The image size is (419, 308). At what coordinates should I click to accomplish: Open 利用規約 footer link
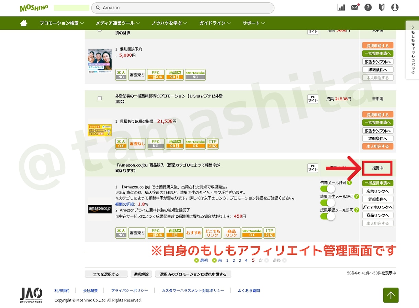pyautogui.click(x=62, y=290)
